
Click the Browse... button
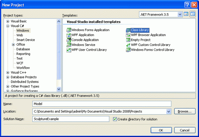pos(185,111)
